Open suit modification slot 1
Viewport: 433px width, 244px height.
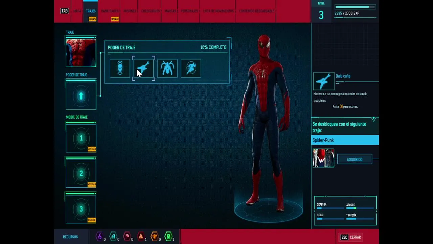pos(81,138)
